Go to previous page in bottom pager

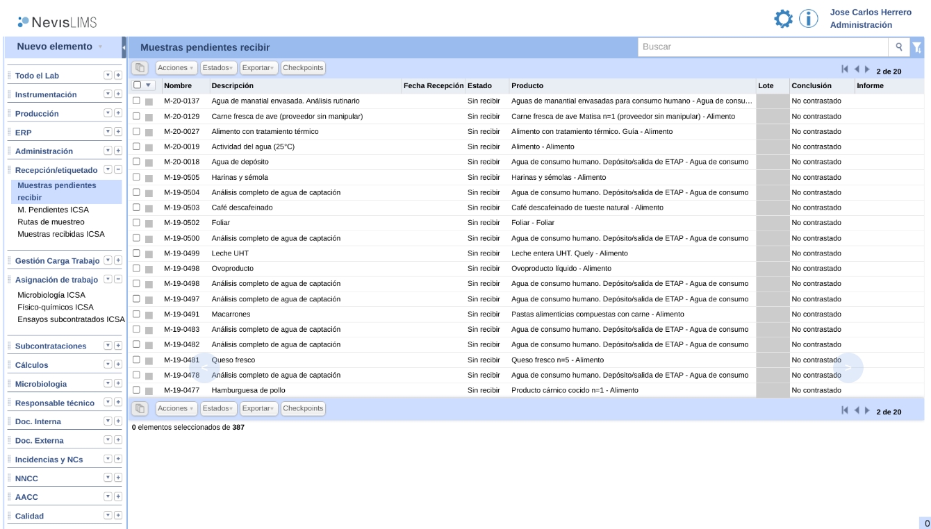click(857, 411)
